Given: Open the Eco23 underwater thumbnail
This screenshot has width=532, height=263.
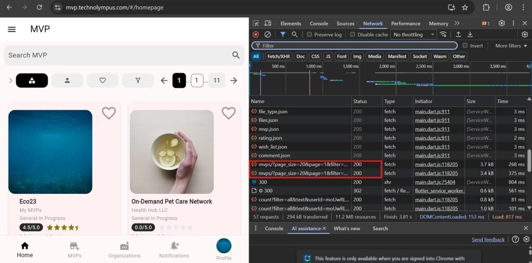Looking at the screenshot, I should tap(50, 152).
